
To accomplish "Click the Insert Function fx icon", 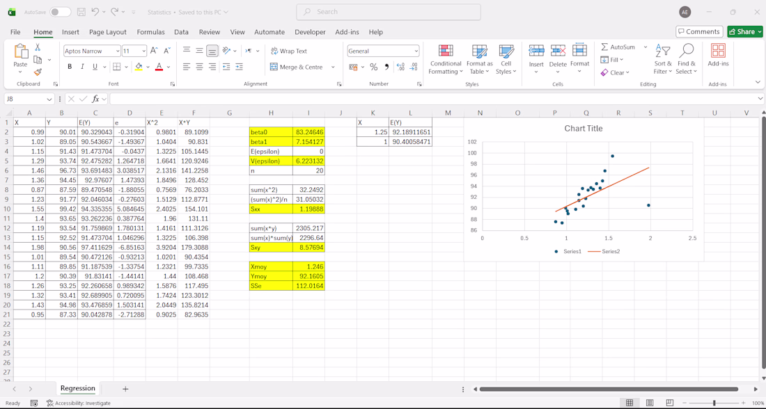I will [x=96, y=99].
